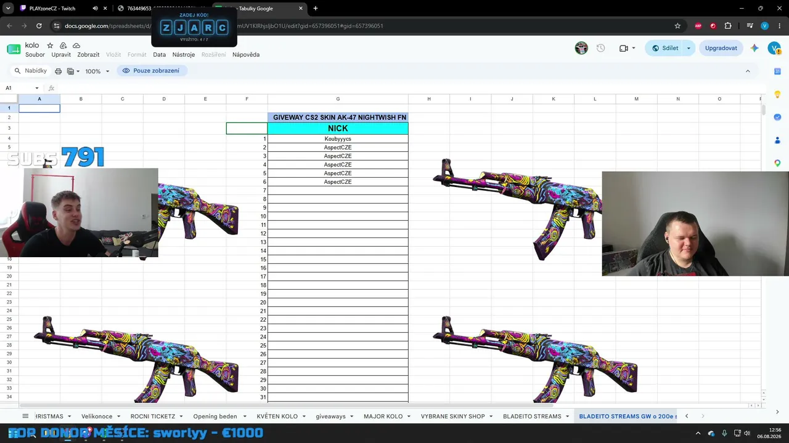This screenshot has height=443, width=789.
Task: Bookmark this page with the star
Action: coord(677,26)
